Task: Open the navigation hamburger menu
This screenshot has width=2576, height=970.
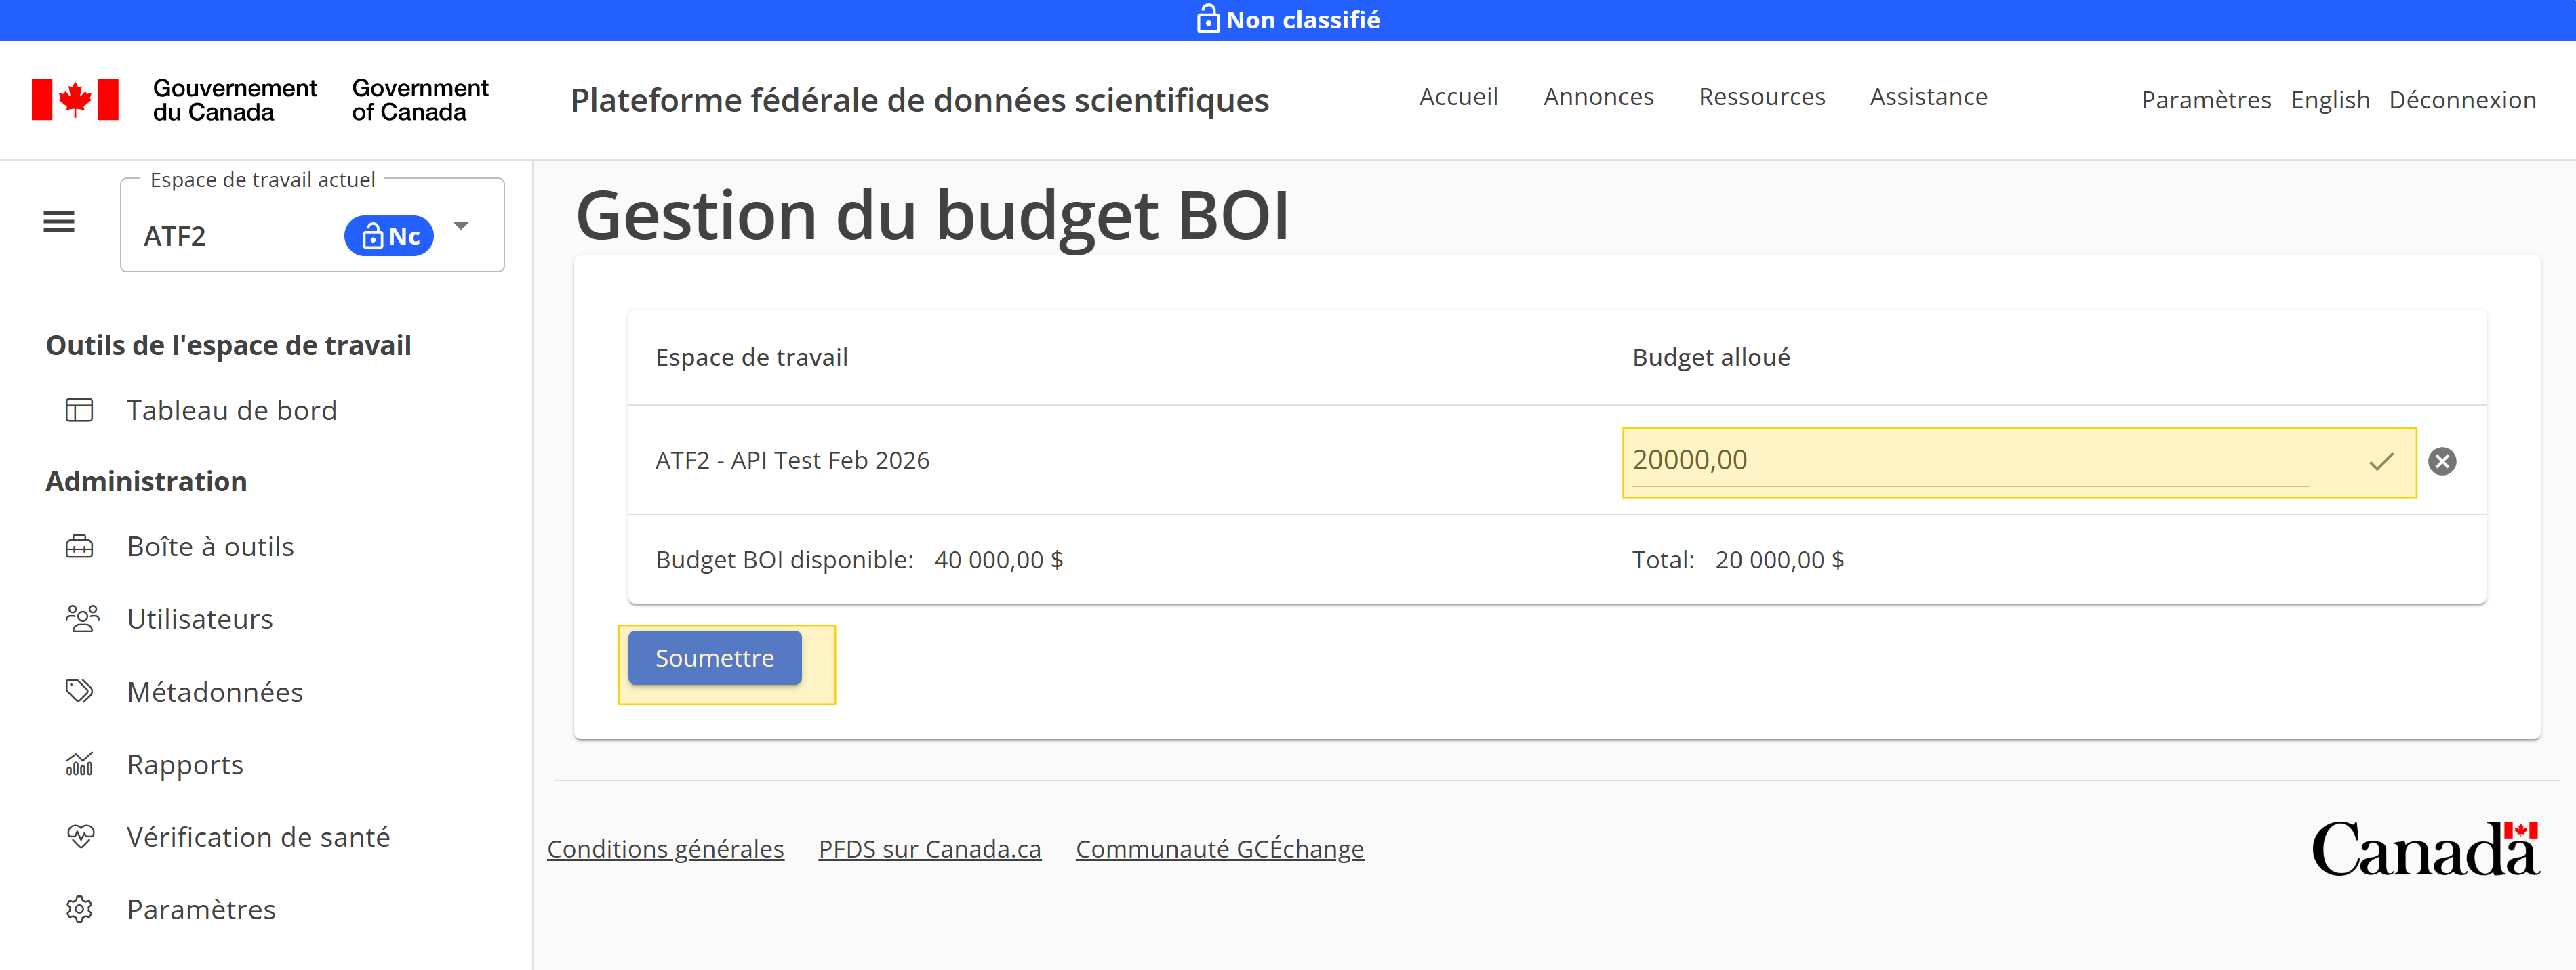Action: [57, 221]
